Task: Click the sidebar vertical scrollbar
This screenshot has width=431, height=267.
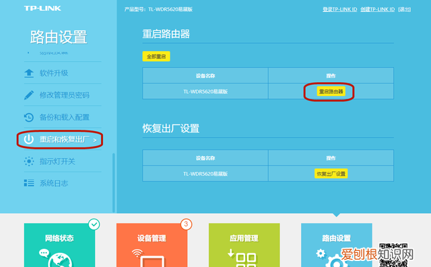Action: pos(114,182)
